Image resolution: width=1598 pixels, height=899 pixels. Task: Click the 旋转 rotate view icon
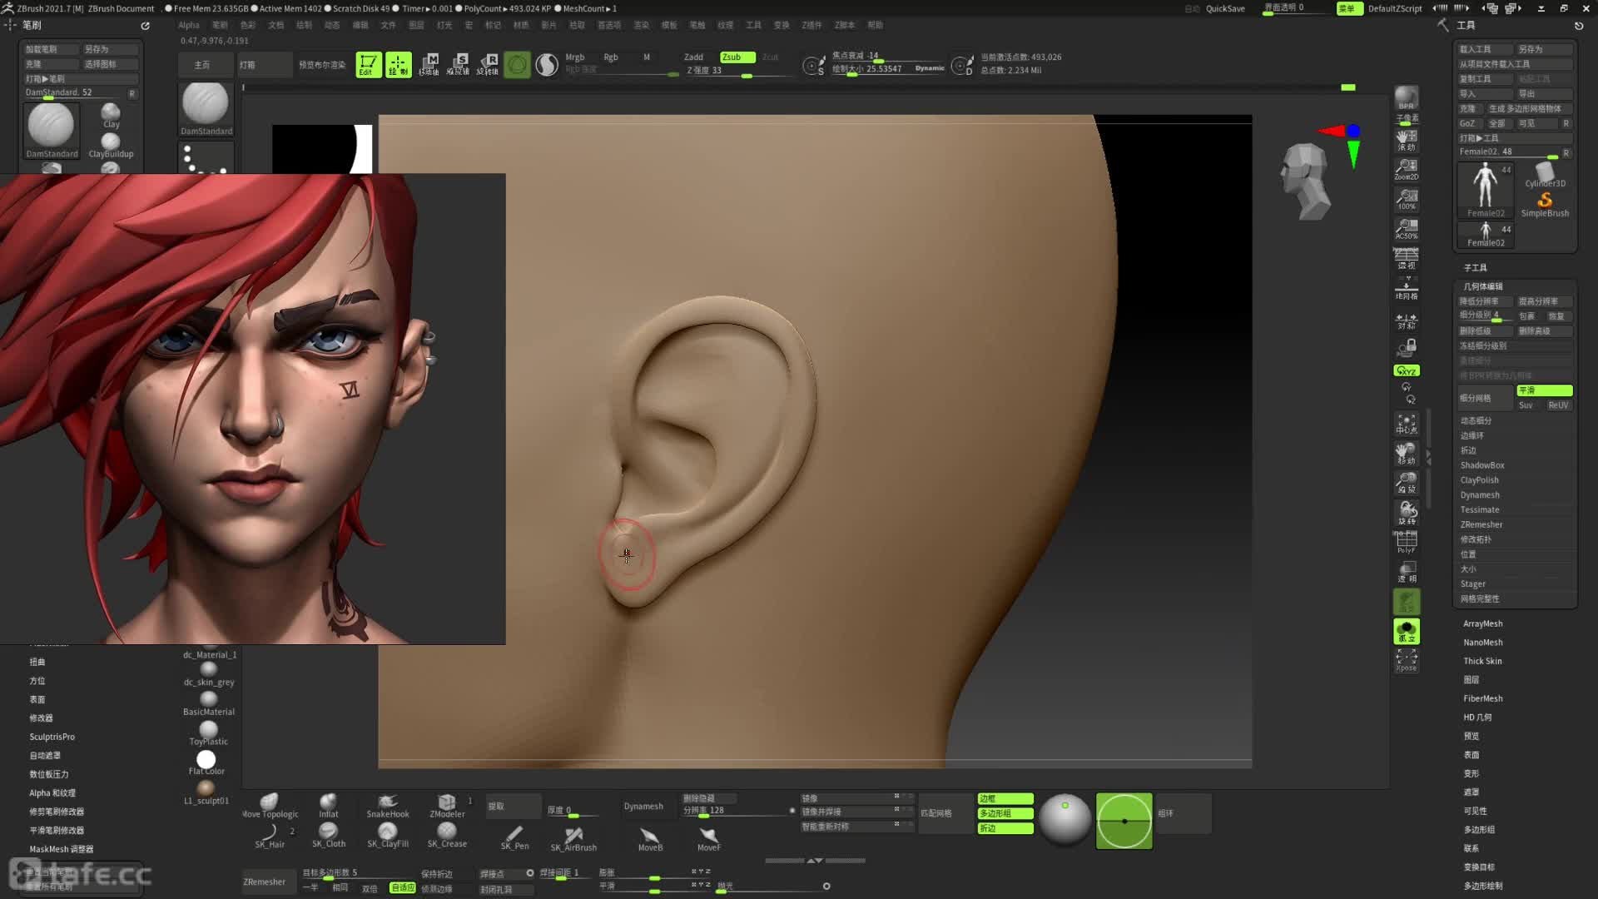pyautogui.click(x=1407, y=514)
